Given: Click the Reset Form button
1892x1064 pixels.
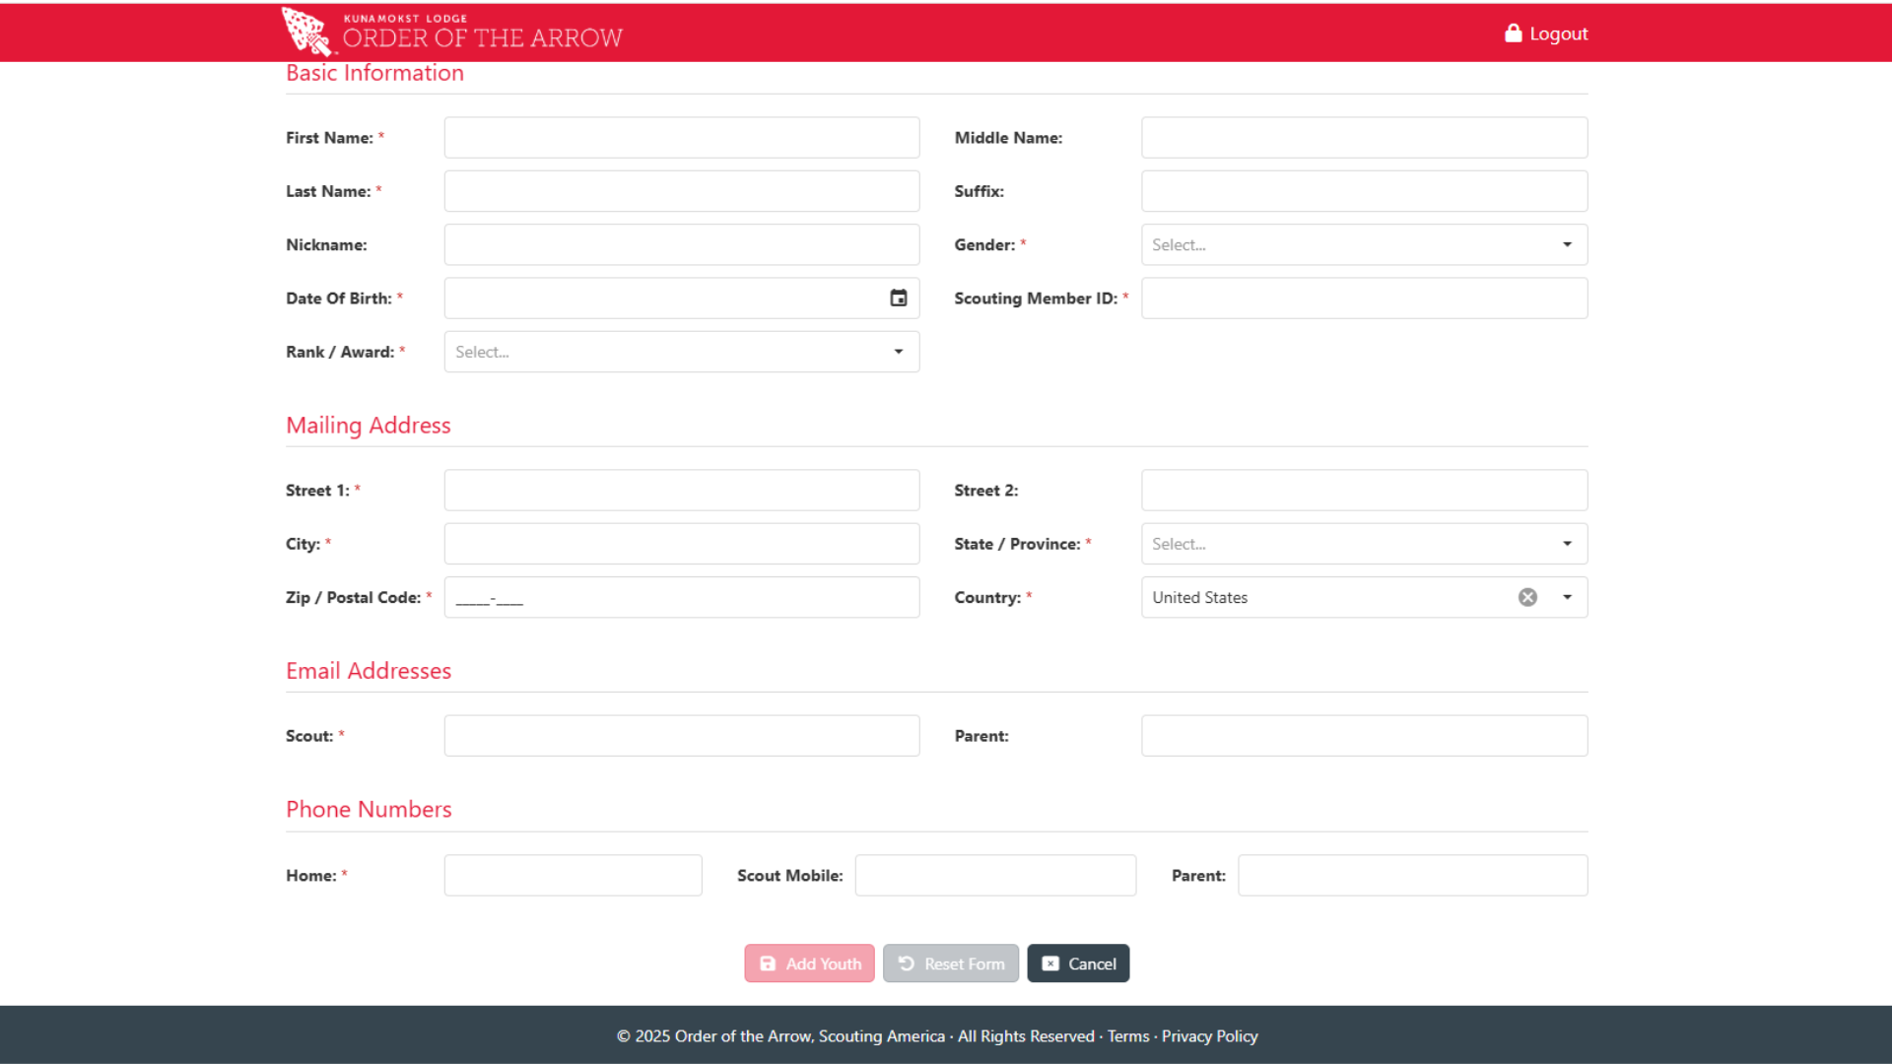Looking at the screenshot, I should pyautogui.click(x=950, y=964).
